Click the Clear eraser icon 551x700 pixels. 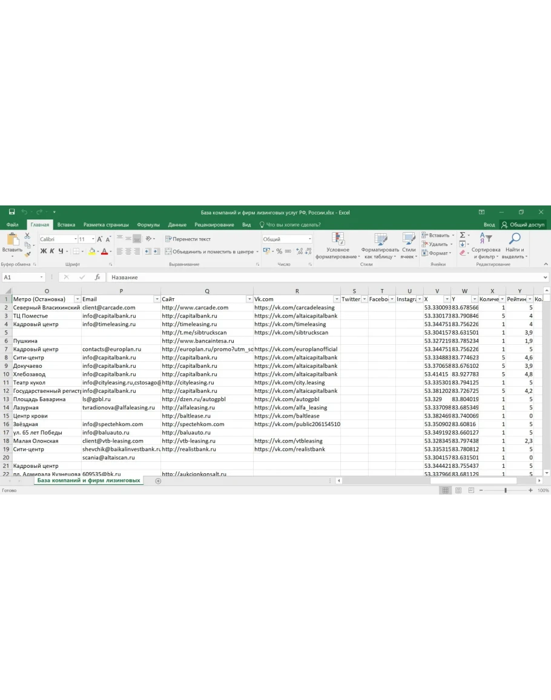[463, 253]
